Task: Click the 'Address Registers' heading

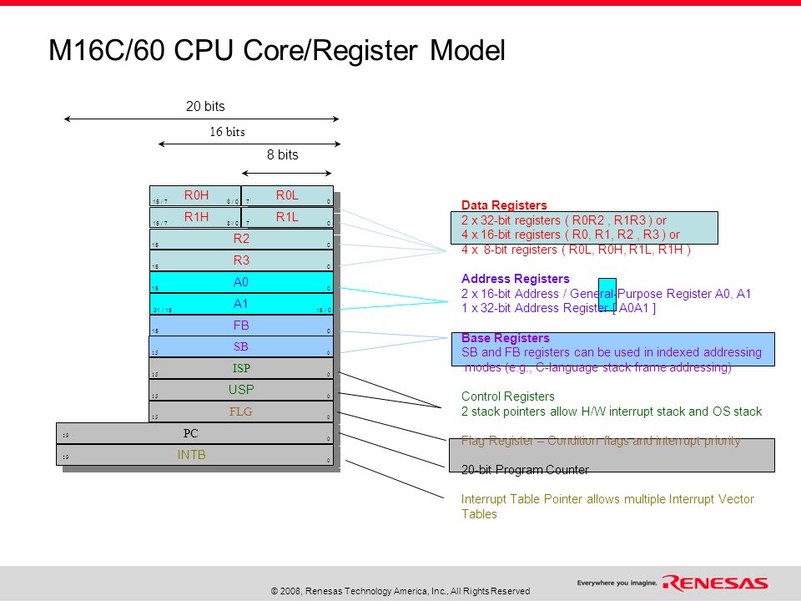Action: tap(515, 279)
